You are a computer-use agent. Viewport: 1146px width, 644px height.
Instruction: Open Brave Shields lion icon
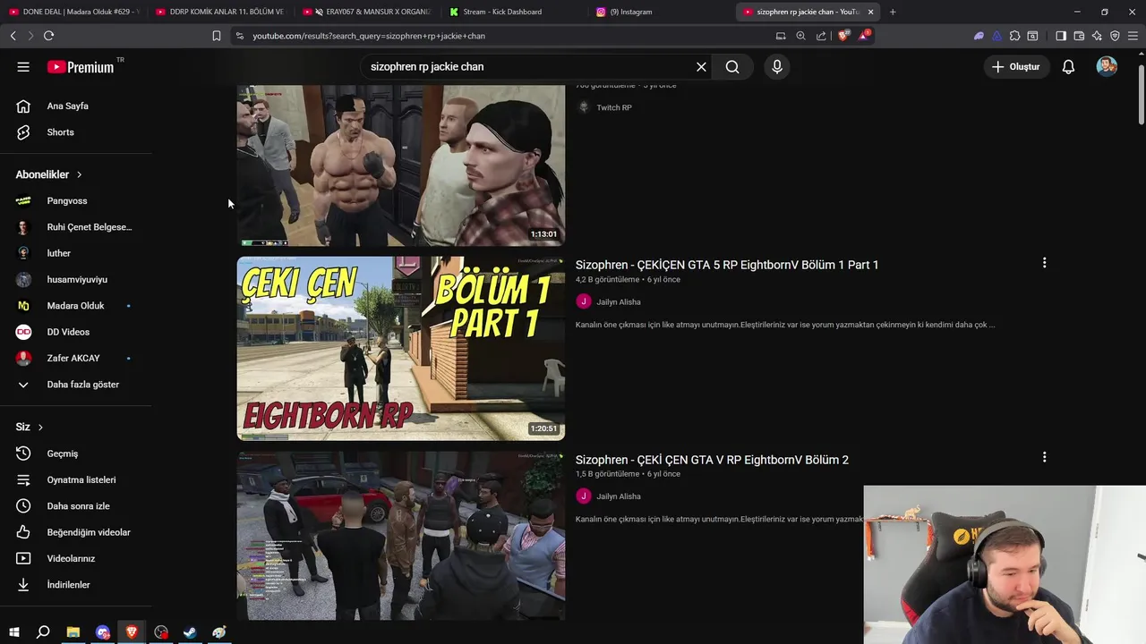pyautogui.click(x=843, y=36)
